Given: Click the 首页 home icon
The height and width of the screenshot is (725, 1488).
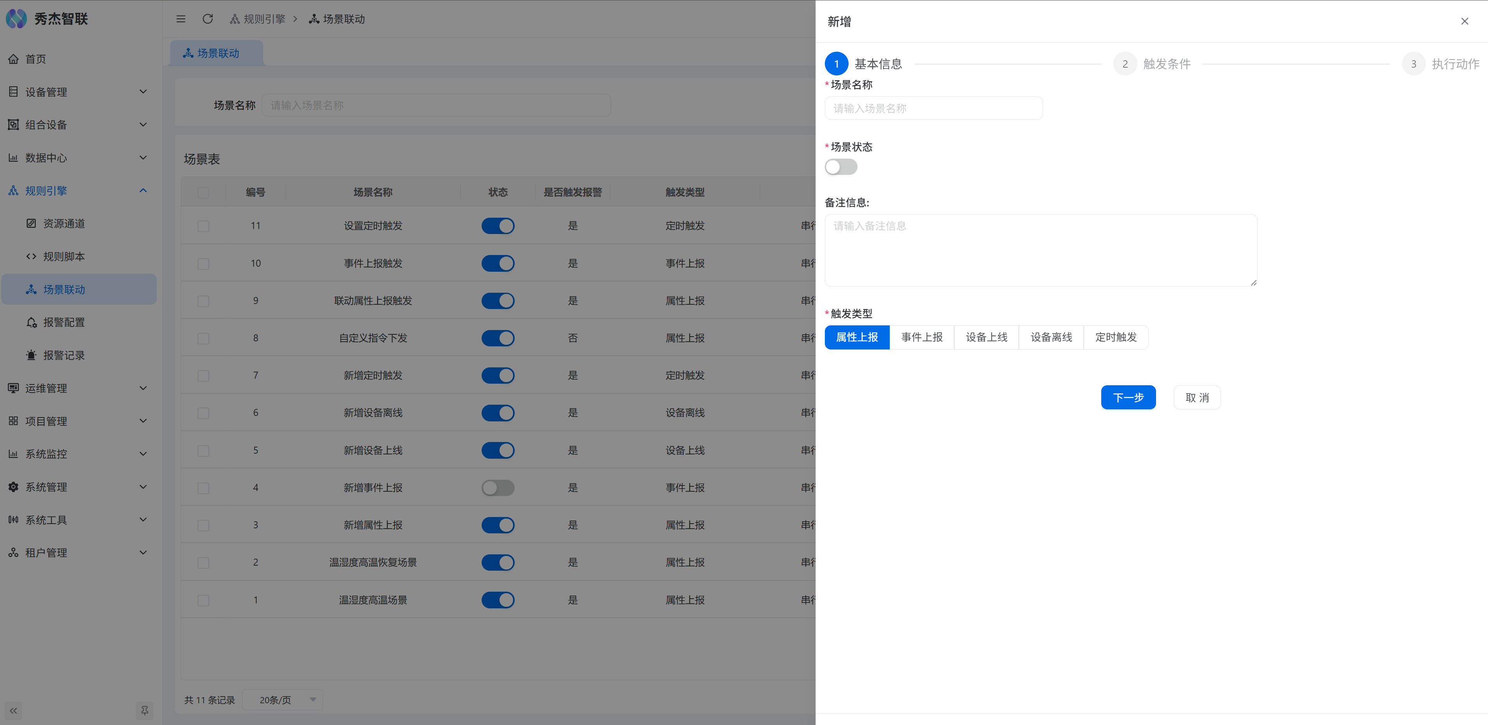Looking at the screenshot, I should (x=13, y=59).
